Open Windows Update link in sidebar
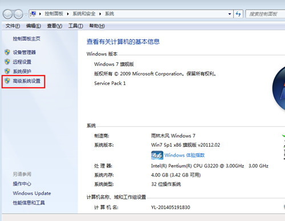The image size is (285, 221). click(32, 193)
